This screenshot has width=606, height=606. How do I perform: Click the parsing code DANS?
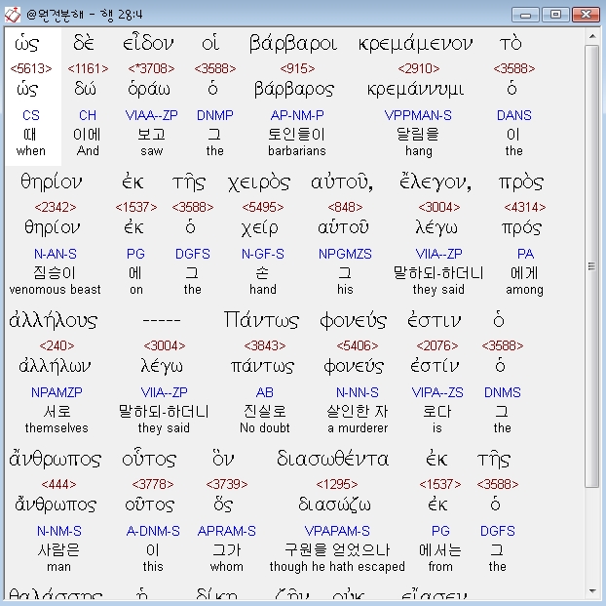[x=514, y=115]
